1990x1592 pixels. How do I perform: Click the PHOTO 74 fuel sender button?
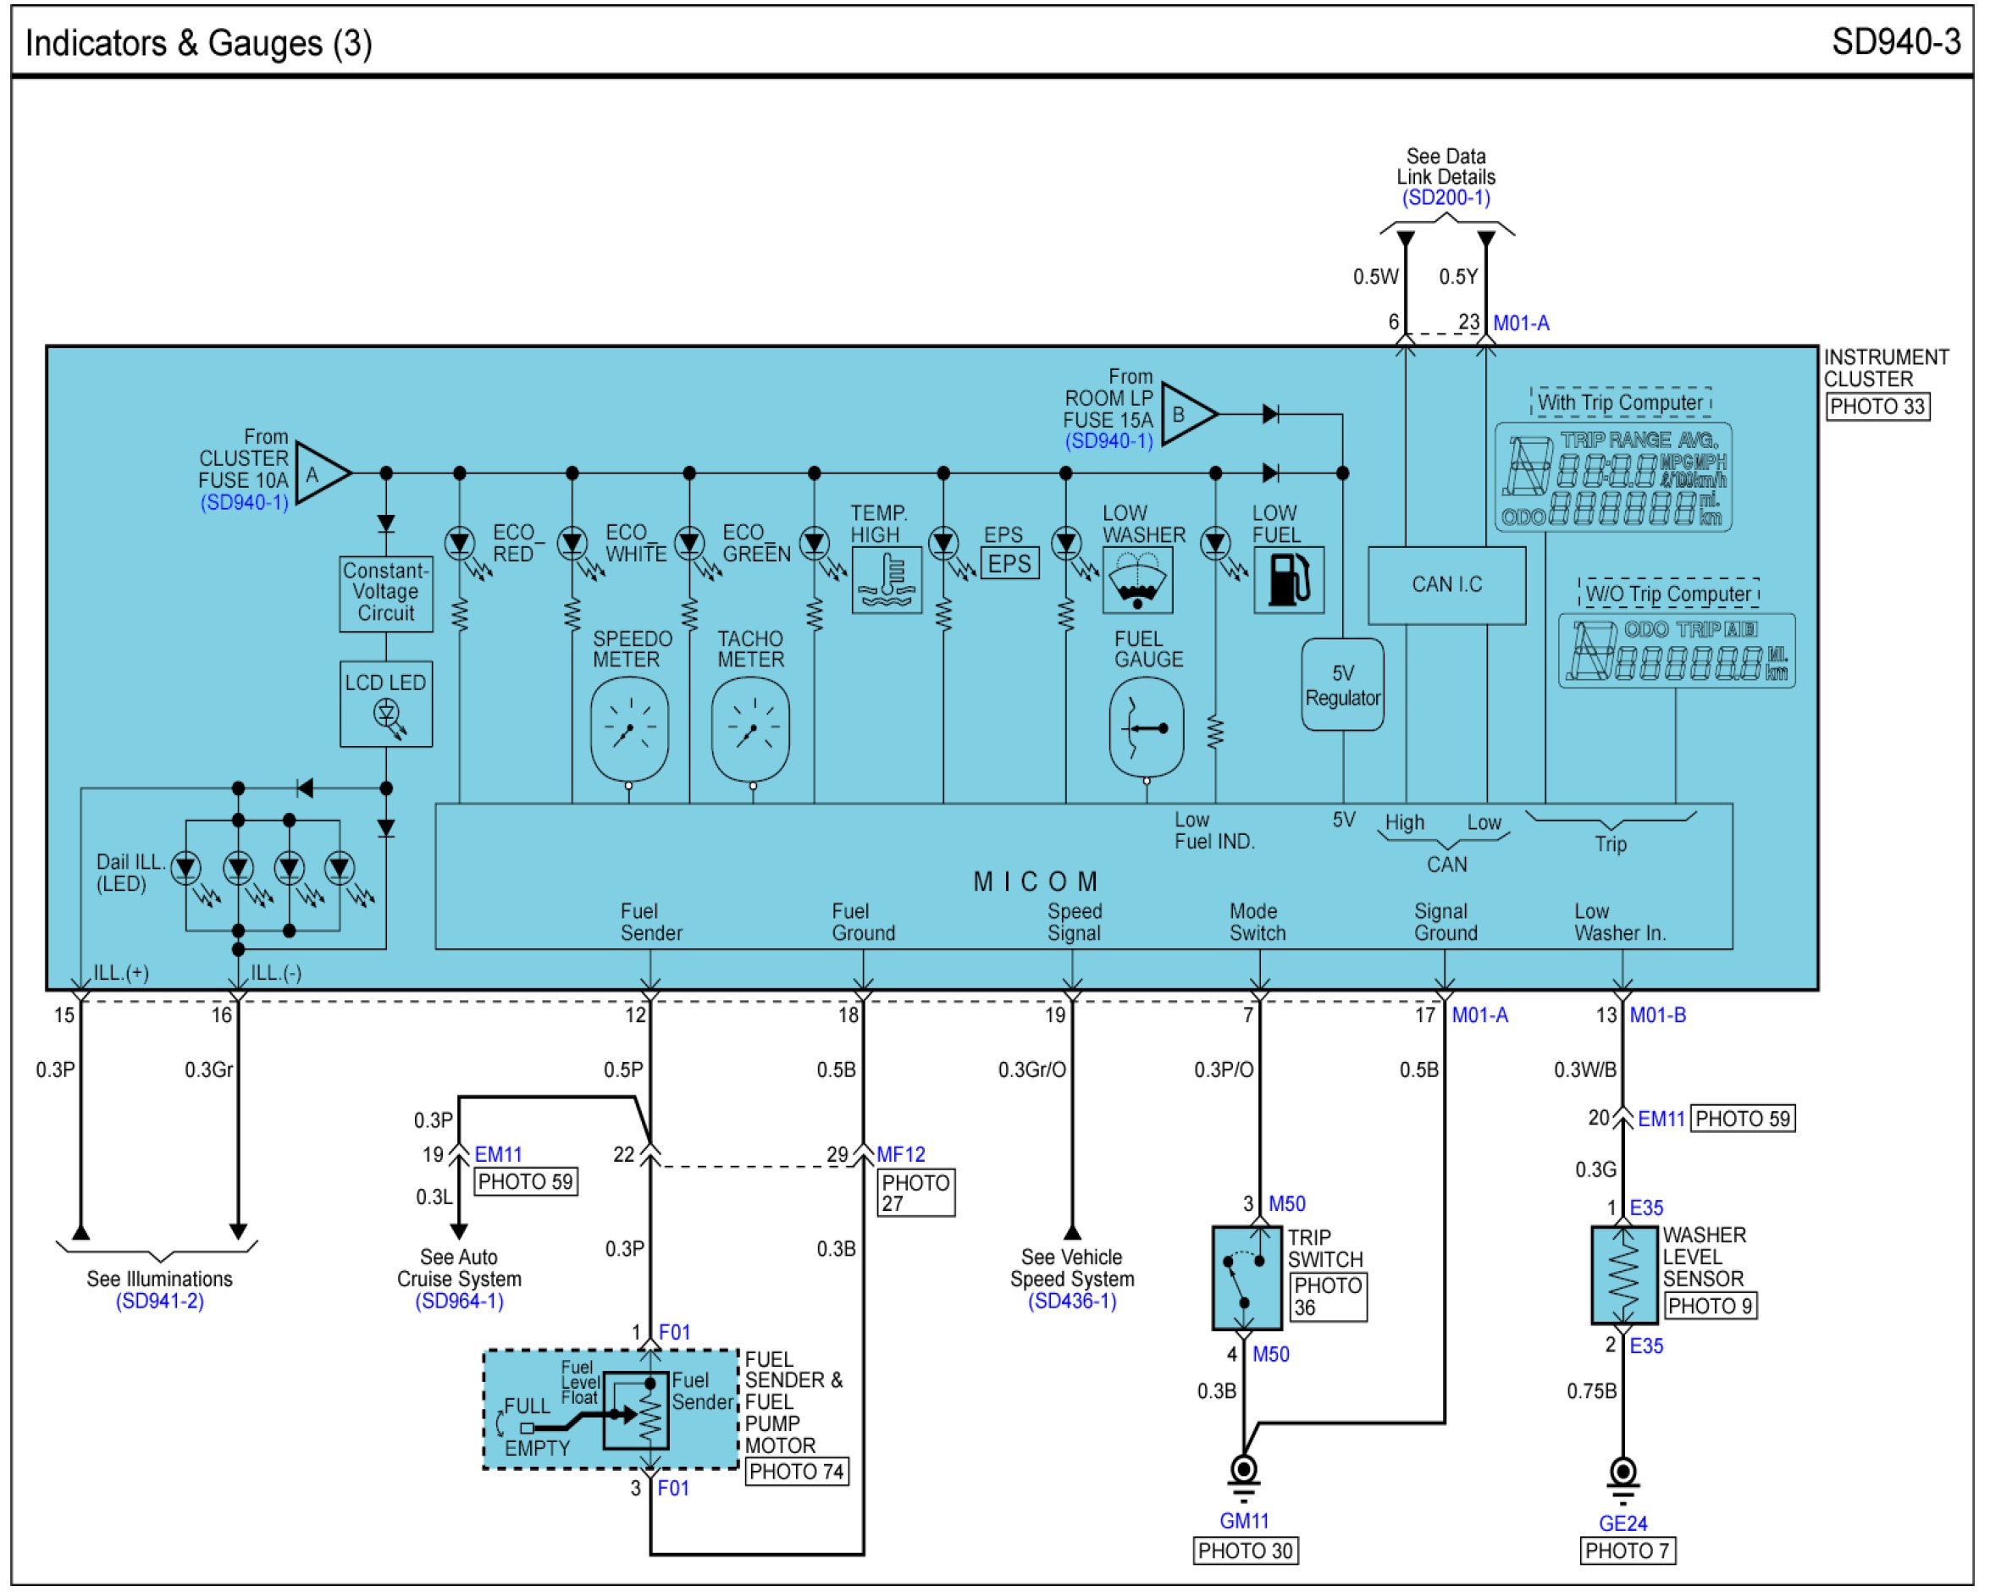[796, 1471]
